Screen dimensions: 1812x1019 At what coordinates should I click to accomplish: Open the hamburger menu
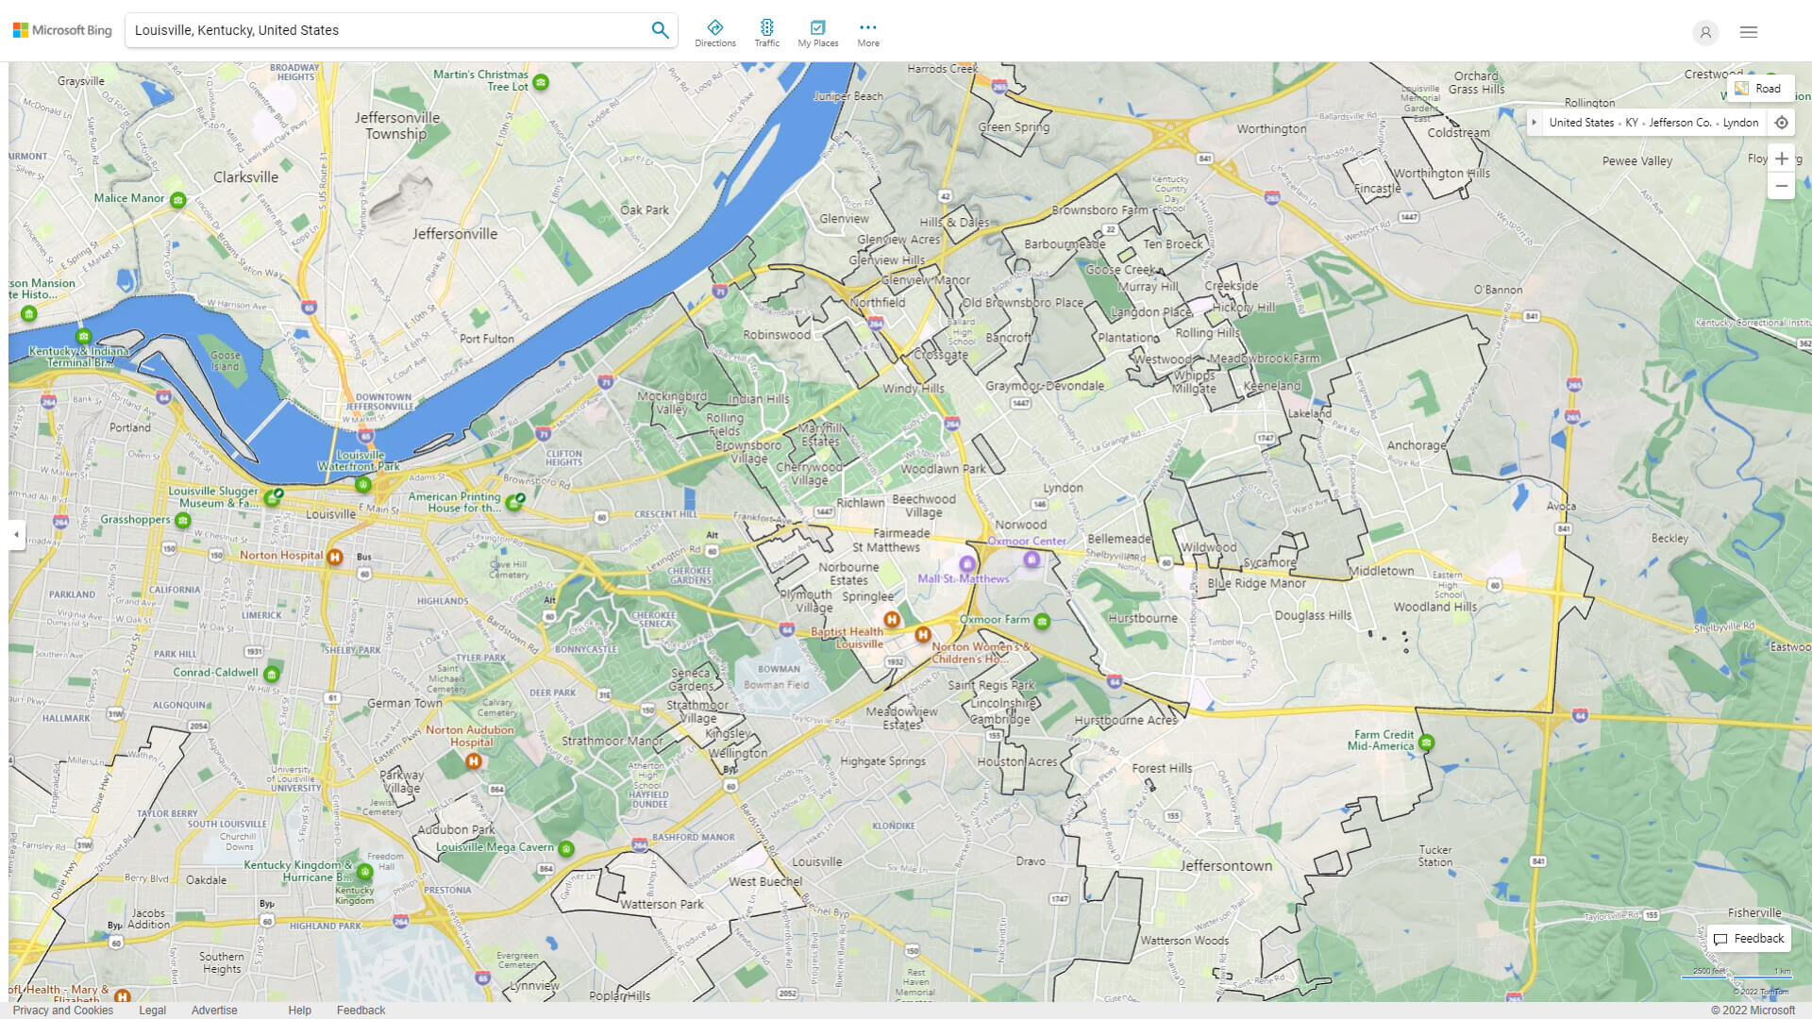point(1748,31)
